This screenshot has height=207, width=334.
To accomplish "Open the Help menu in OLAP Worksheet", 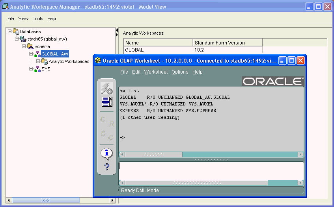I will click(198, 72).
